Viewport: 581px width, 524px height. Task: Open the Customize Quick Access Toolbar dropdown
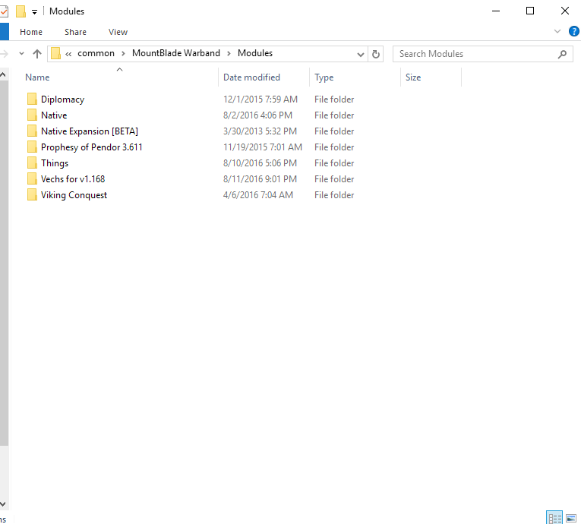(x=34, y=12)
